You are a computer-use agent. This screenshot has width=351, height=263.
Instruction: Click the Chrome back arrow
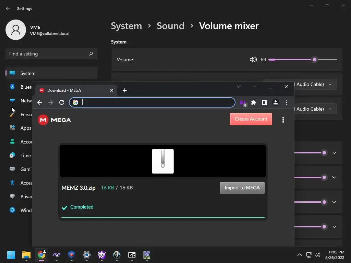(x=40, y=102)
